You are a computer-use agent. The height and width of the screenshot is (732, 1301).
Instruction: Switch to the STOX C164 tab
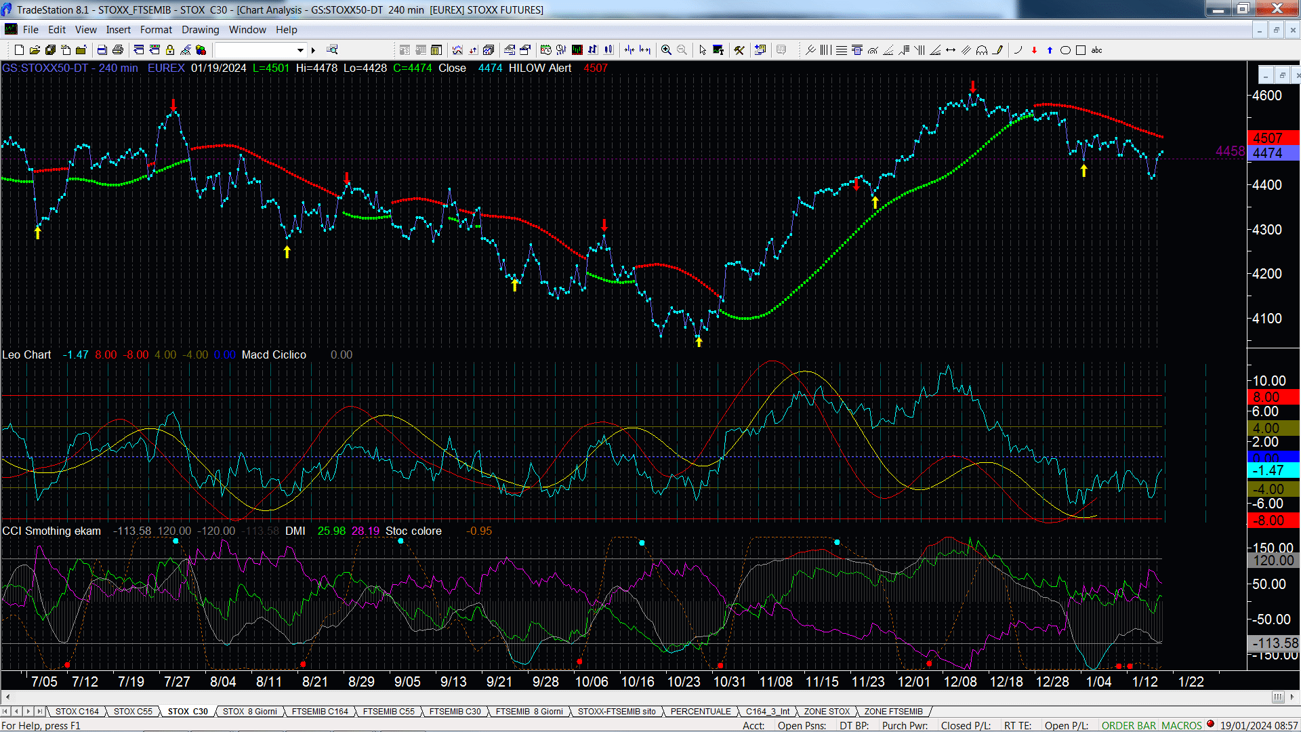pyautogui.click(x=77, y=712)
